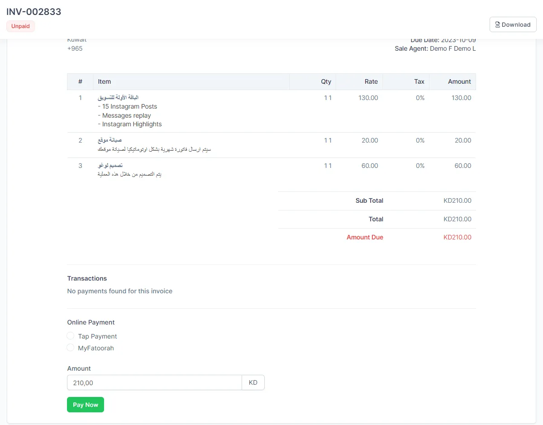The image size is (543, 425).
Task: Click the Pay Now button
Action: (86, 405)
